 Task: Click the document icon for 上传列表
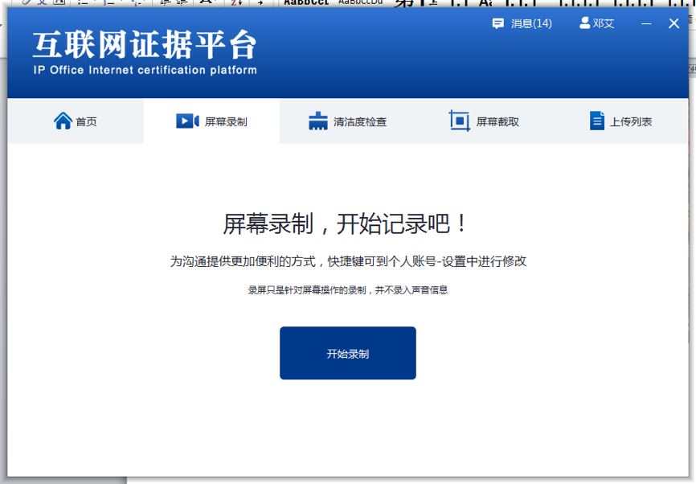[596, 121]
